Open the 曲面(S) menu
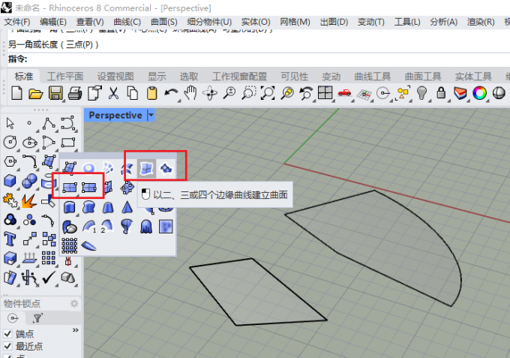 164,22
